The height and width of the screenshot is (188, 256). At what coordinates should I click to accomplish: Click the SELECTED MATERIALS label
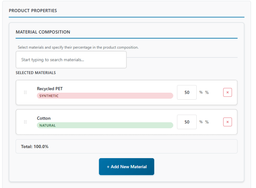35,73
